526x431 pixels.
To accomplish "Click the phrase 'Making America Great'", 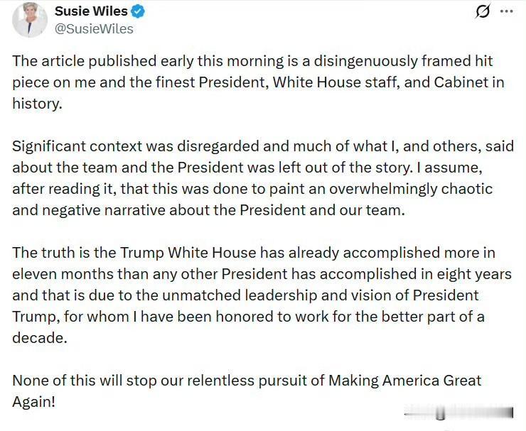I will click(405, 381).
